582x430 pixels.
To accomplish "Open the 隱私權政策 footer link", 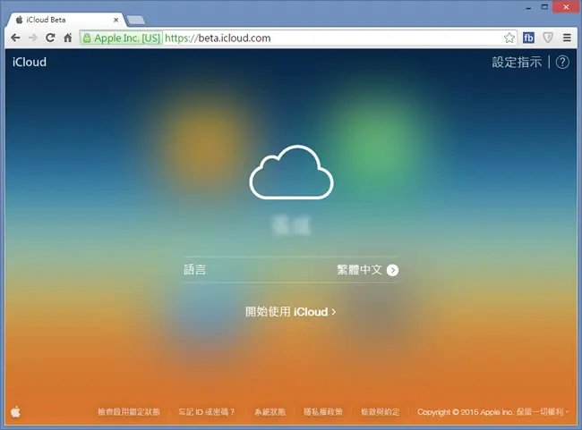I will (323, 412).
